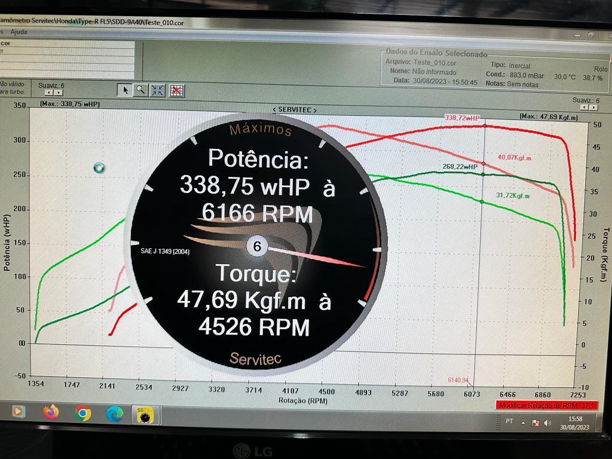Activate the magnifier zoom tool

(x=141, y=90)
